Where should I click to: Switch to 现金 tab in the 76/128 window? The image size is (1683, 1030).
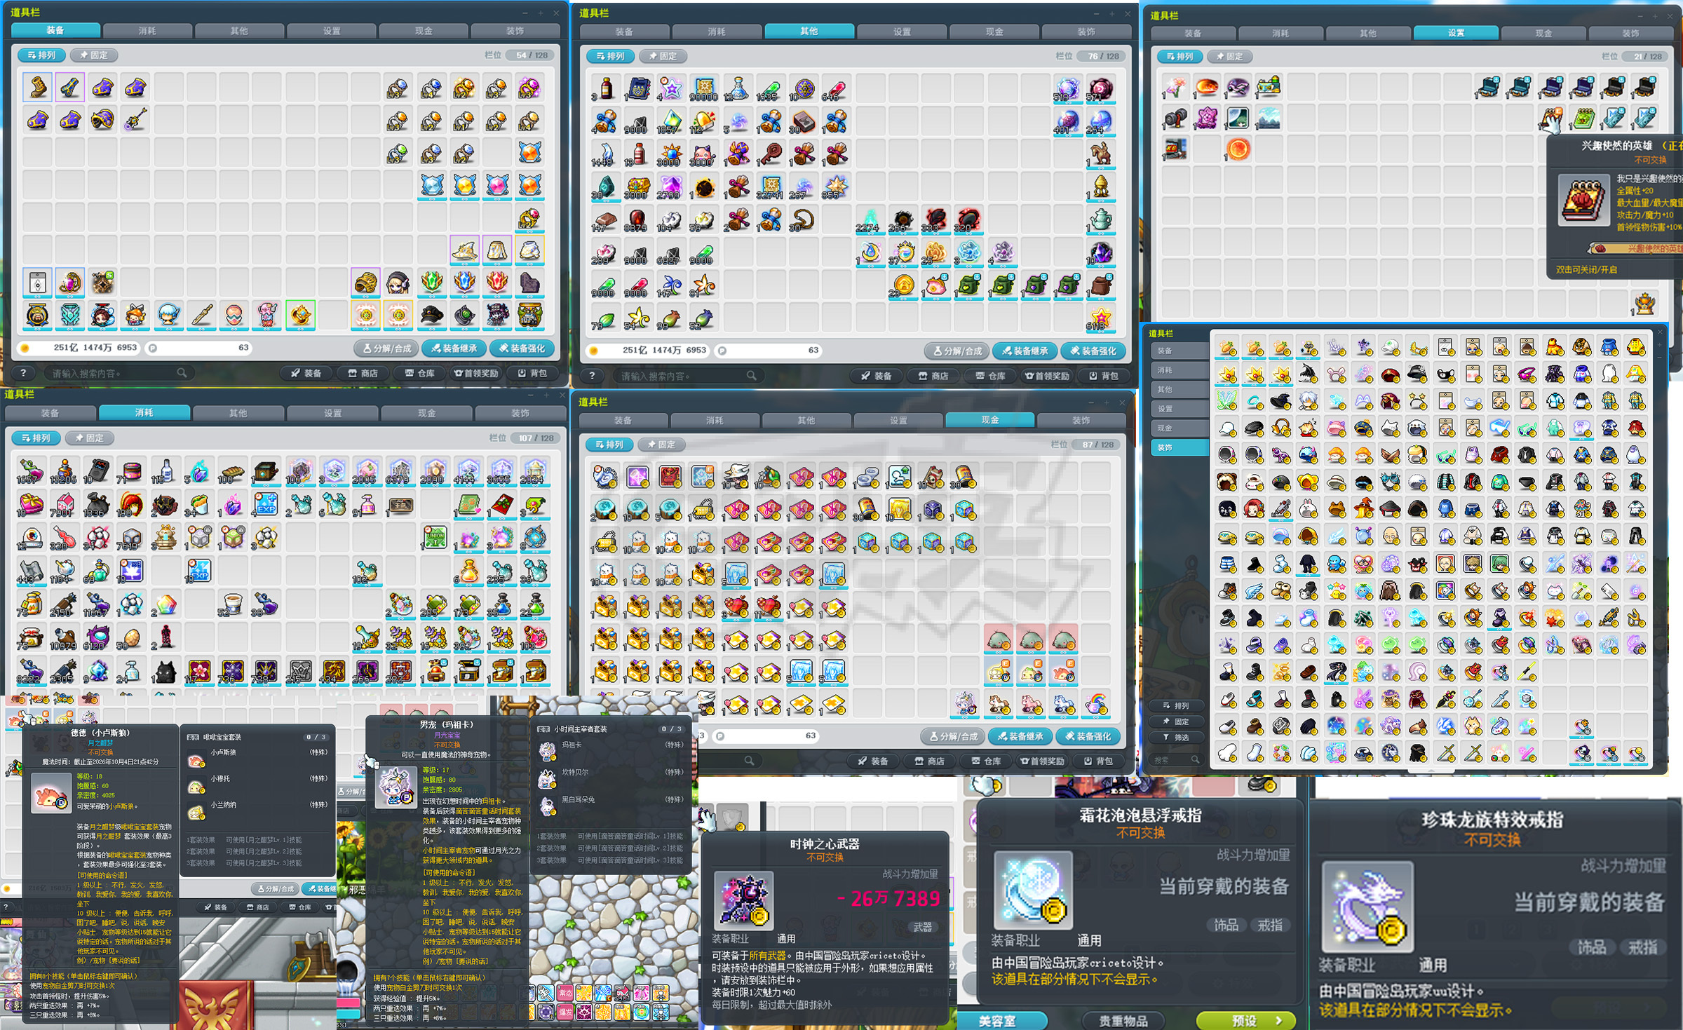pyautogui.click(x=994, y=32)
